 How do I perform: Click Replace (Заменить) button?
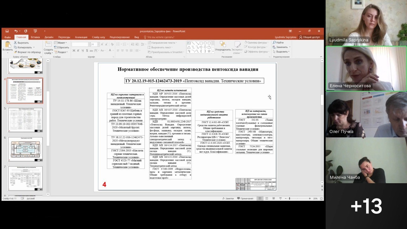point(281,47)
